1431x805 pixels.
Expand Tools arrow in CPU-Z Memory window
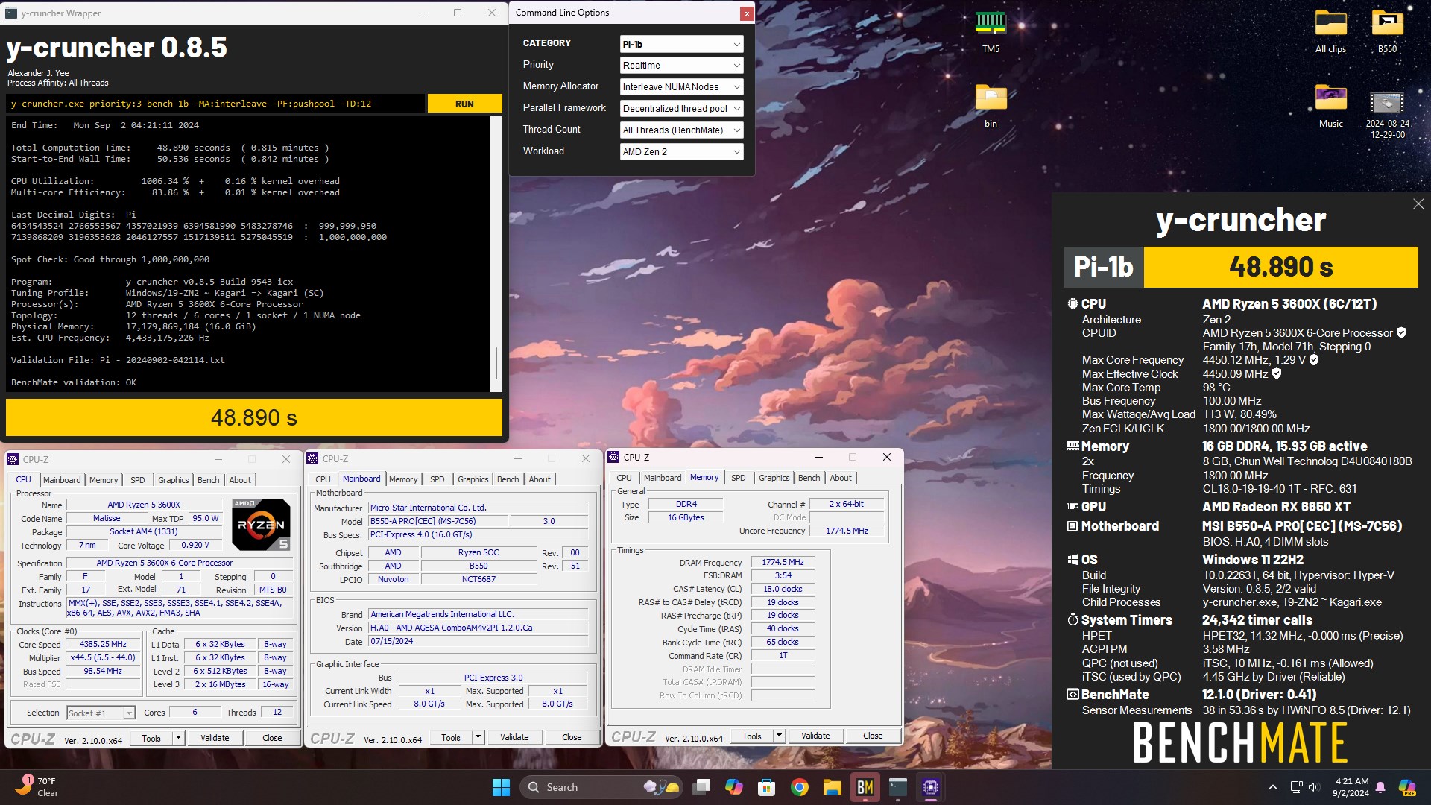pyautogui.click(x=779, y=736)
